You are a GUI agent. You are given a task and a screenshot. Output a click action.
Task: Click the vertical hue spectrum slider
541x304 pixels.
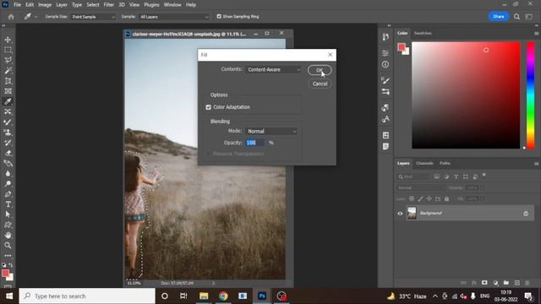(x=531, y=95)
